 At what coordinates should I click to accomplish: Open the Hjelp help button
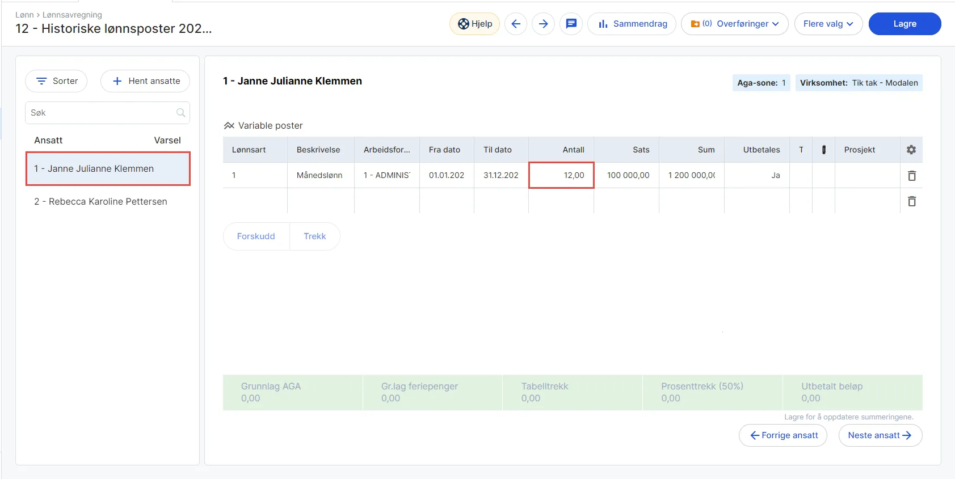tap(475, 24)
